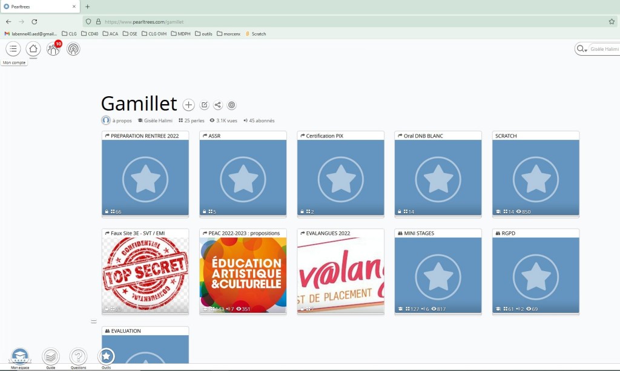Share the Gamillet collection
The height and width of the screenshot is (371, 620).
[x=218, y=105]
